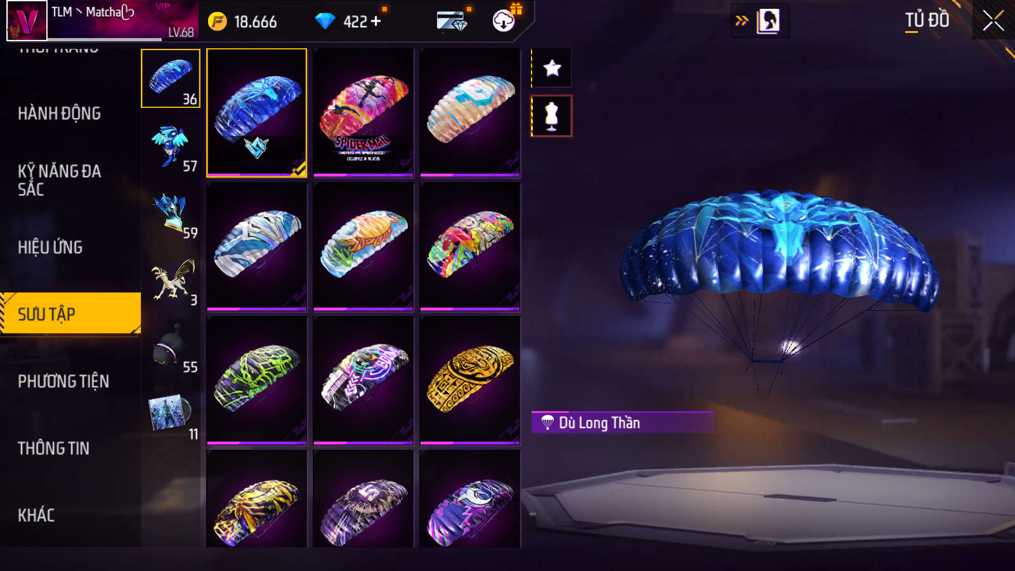1015x571 pixels.
Task: Choose the Spider-Man parachute skin
Action: click(363, 113)
